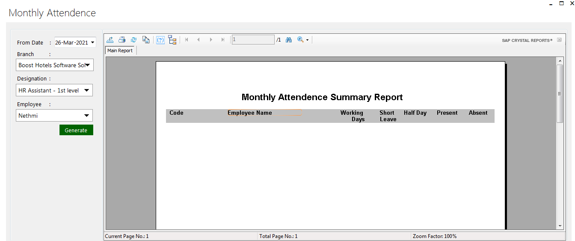Click the Copy icon in the report toolbar
Viewport: 575px width, 241px height.
point(146,40)
